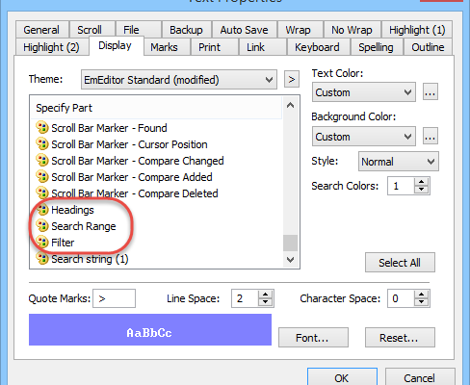This screenshot has width=470, height=385.
Task: Decrease the Search Colors value
Action: 422,190
